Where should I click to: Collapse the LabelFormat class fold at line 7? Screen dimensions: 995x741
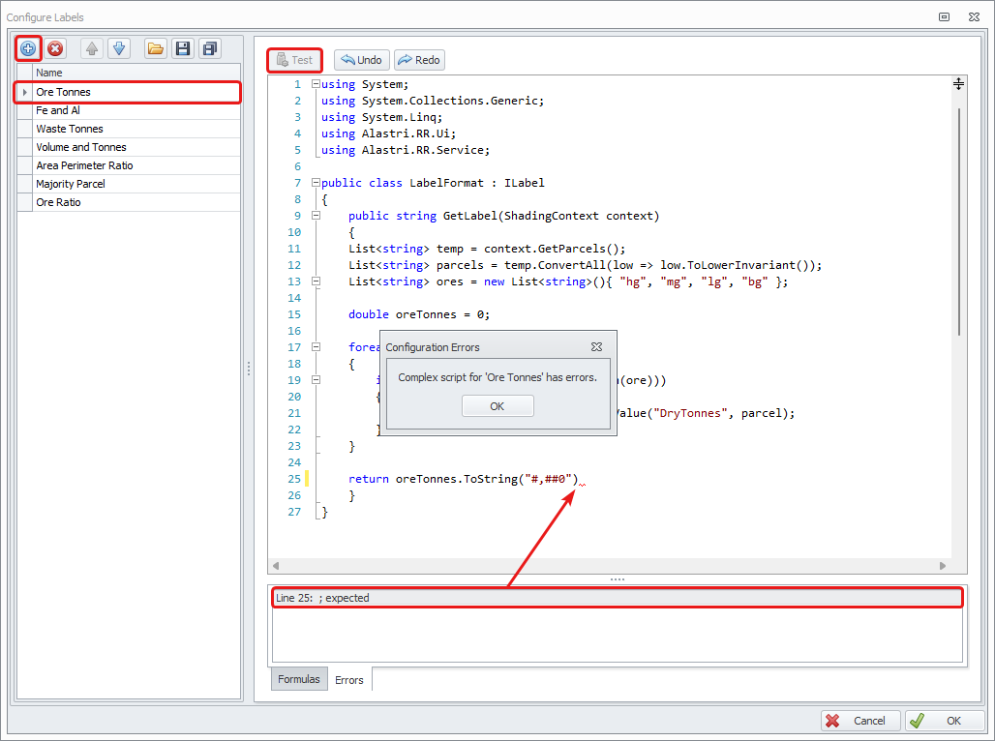coord(316,184)
